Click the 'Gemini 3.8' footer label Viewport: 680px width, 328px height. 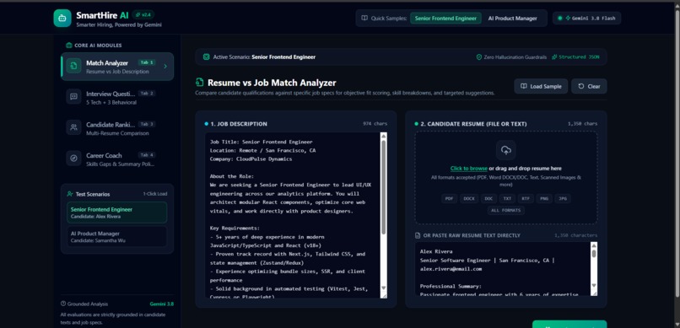coord(162,304)
